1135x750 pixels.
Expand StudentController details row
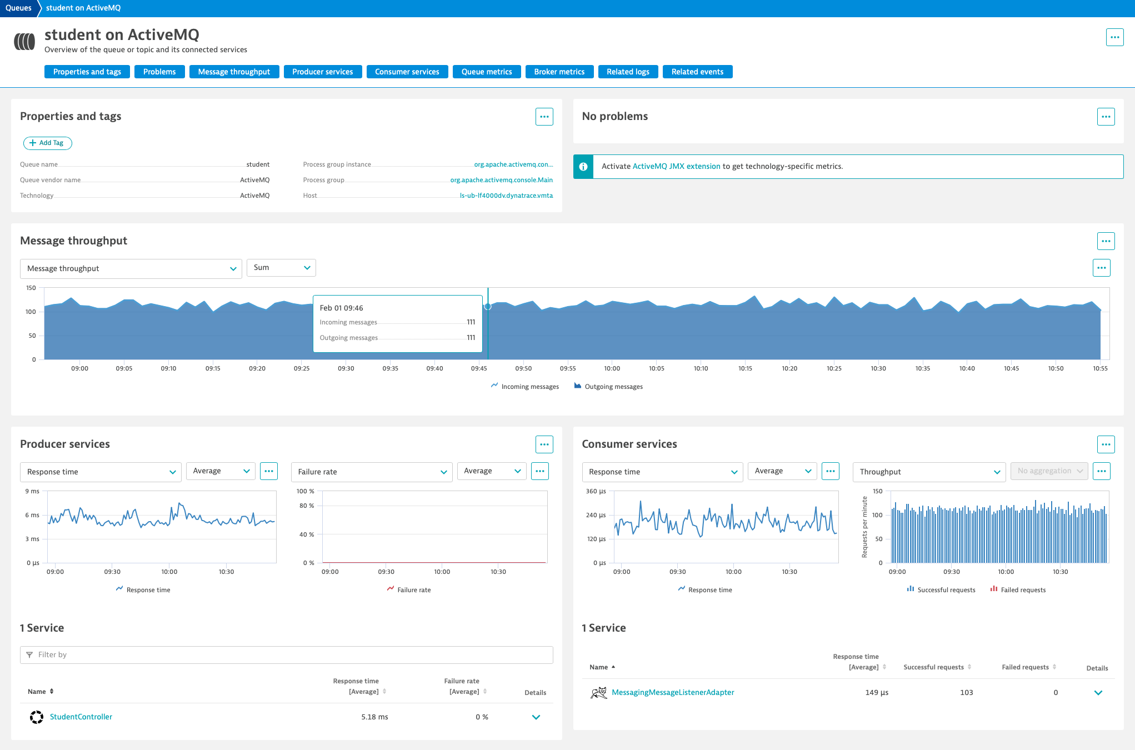click(x=536, y=717)
